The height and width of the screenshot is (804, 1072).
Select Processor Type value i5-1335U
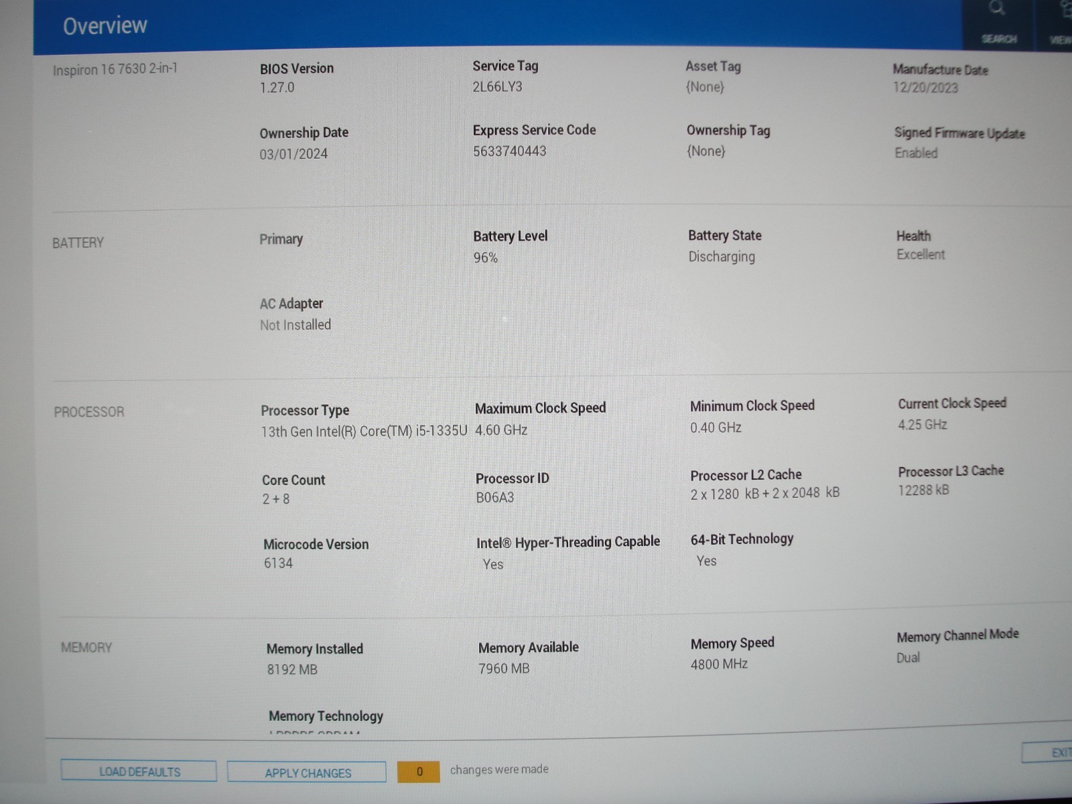click(x=364, y=431)
